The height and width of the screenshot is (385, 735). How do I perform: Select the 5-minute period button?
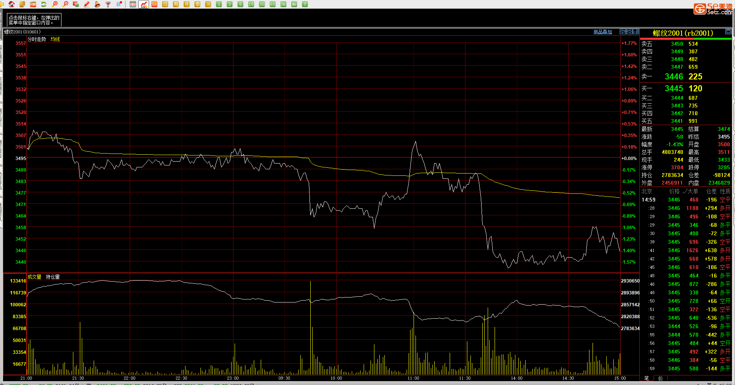(240, 4)
